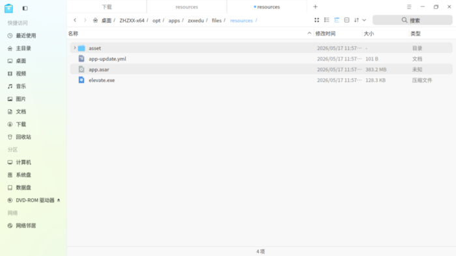Switch to icon grid view
Viewport: 456px width, 256px height.
click(317, 20)
